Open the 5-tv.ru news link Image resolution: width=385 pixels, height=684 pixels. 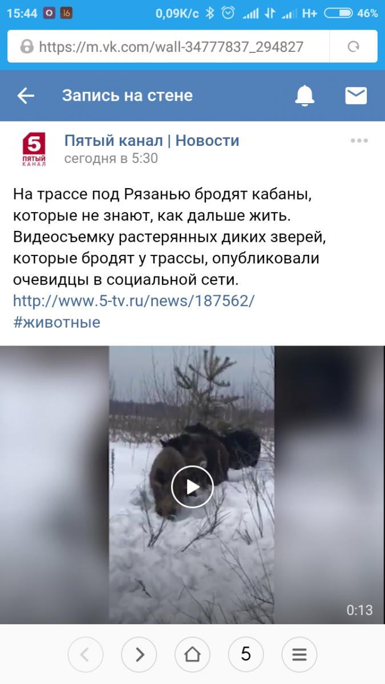[x=133, y=301]
